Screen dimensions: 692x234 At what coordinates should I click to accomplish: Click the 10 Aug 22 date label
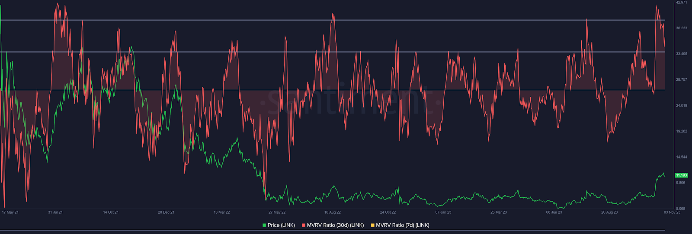tap(333, 212)
